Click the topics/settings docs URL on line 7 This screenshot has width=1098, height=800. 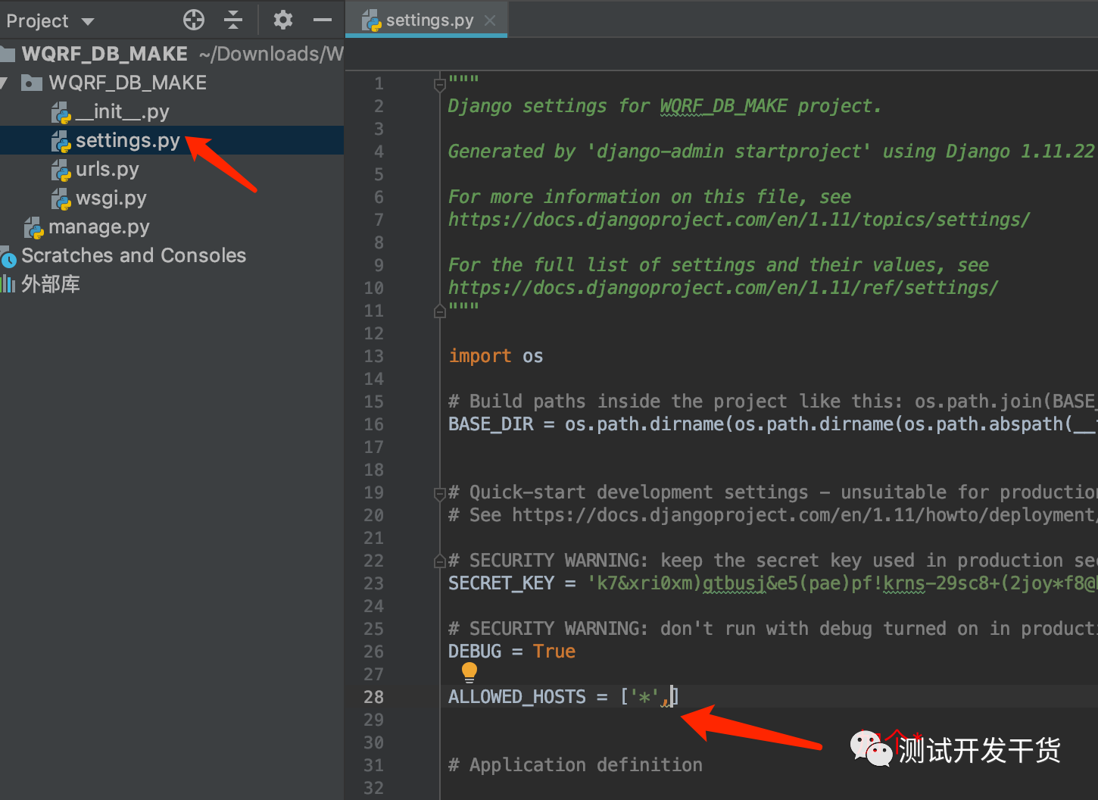click(739, 220)
